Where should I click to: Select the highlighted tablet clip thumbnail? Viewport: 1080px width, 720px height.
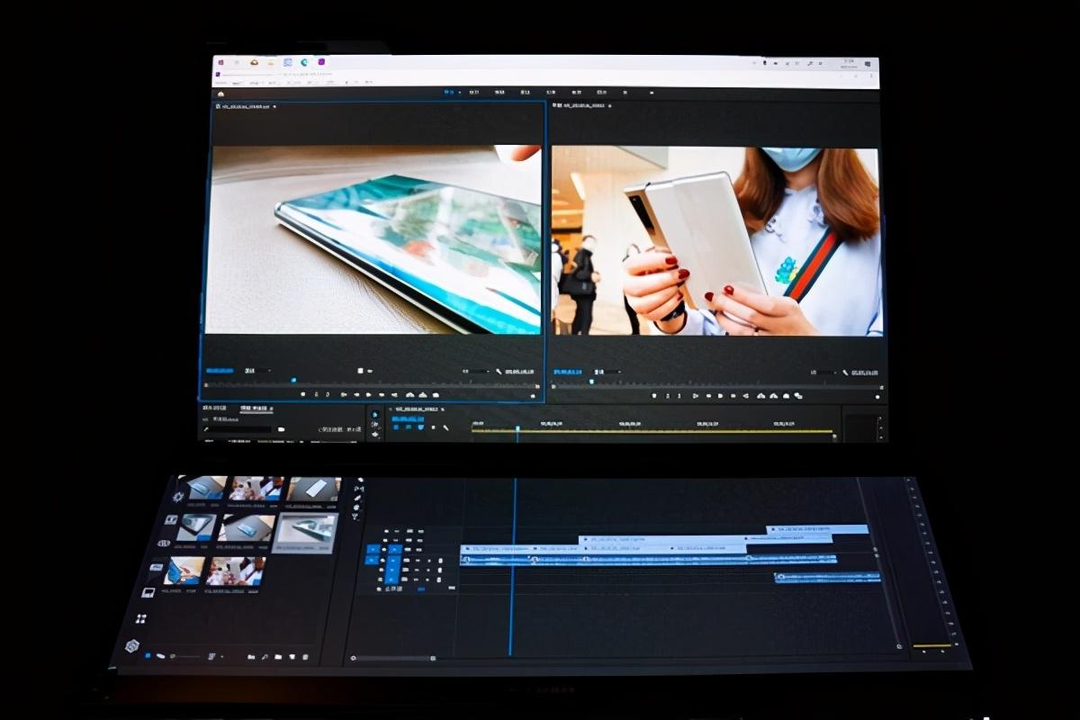click(305, 532)
